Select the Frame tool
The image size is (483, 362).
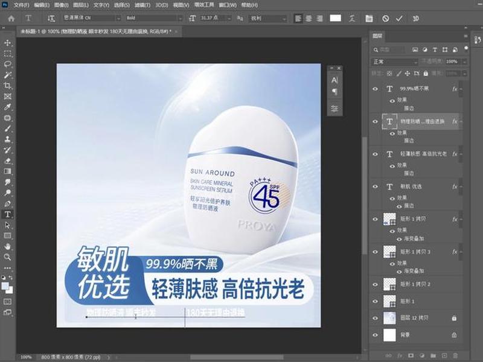(7, 97)
